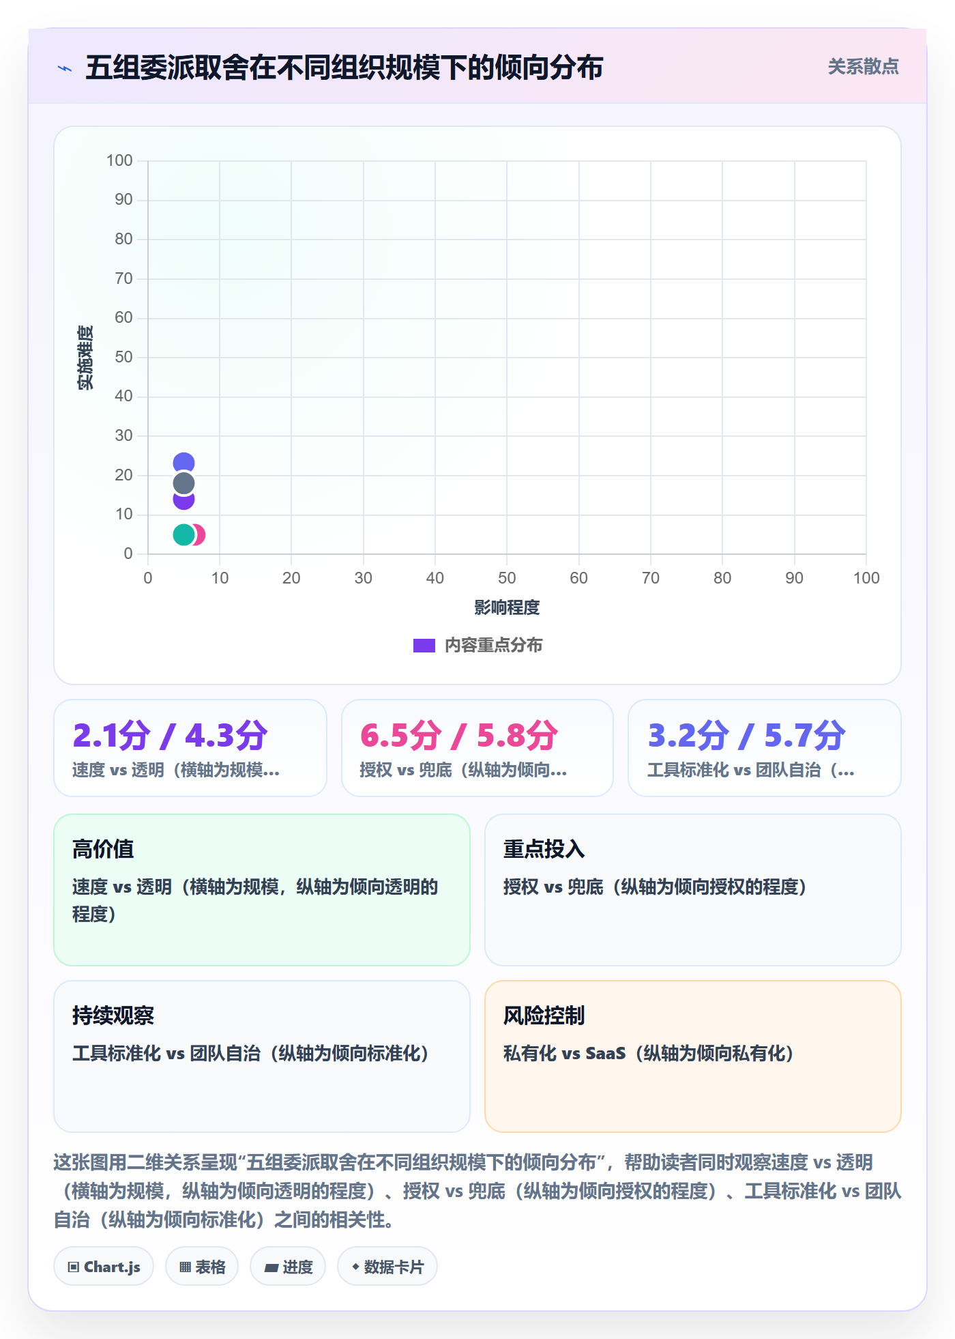
Task: Click the lightning bolt icon beside the title
Action: pos(65,68)
